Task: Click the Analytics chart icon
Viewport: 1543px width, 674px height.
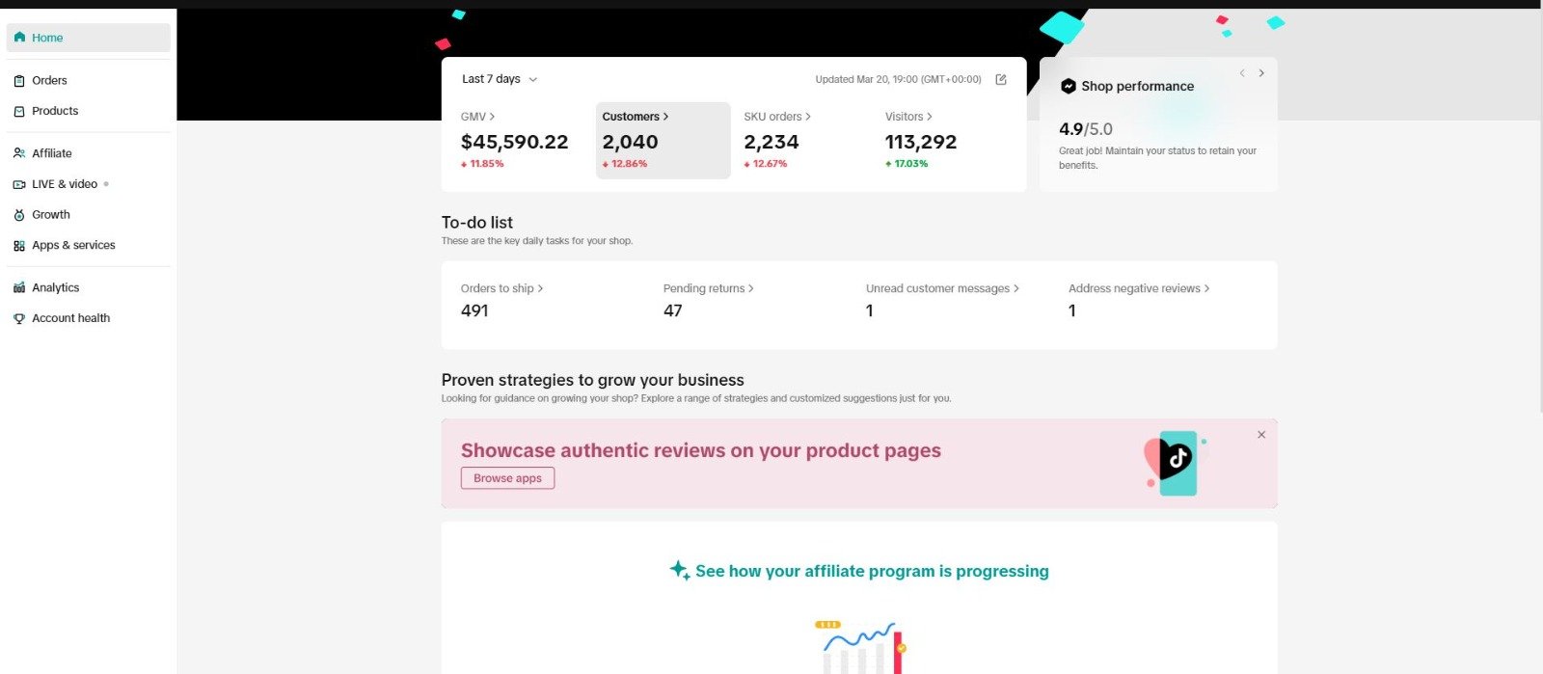Action: [19, 287]
